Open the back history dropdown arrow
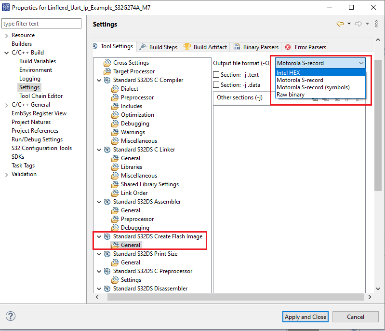 349,24
